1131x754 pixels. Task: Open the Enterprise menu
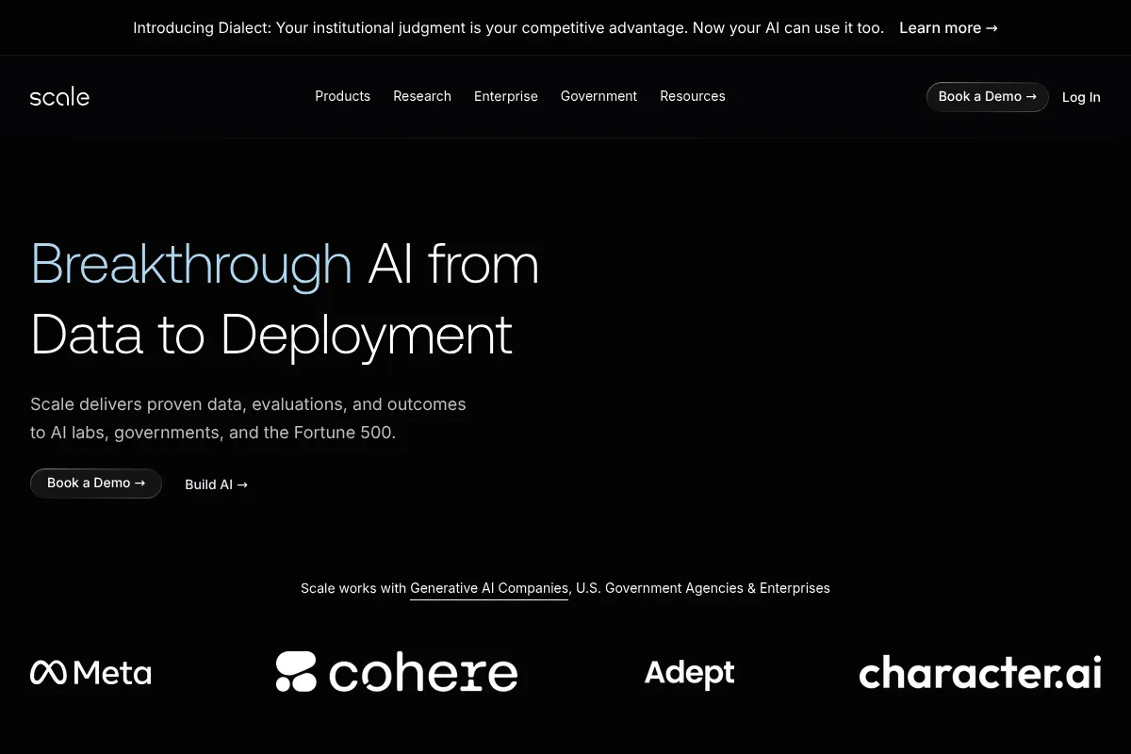(506, 96)
